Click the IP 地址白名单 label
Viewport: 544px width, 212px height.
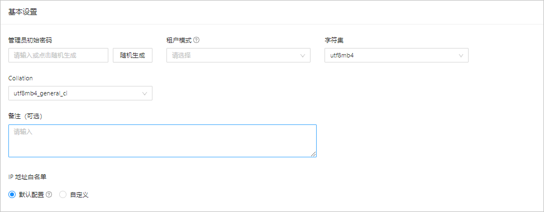coord(27,177)
